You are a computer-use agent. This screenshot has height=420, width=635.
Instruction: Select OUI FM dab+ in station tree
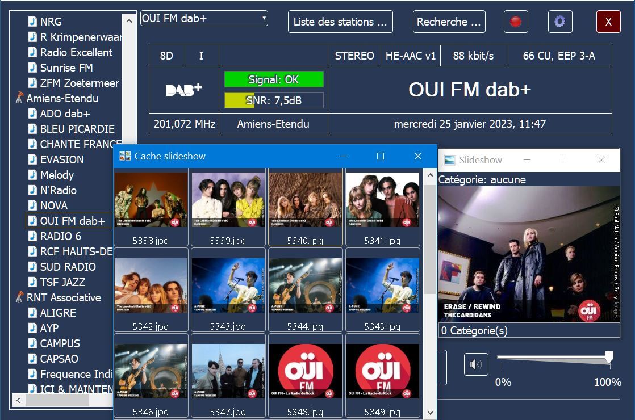(69, 221)
